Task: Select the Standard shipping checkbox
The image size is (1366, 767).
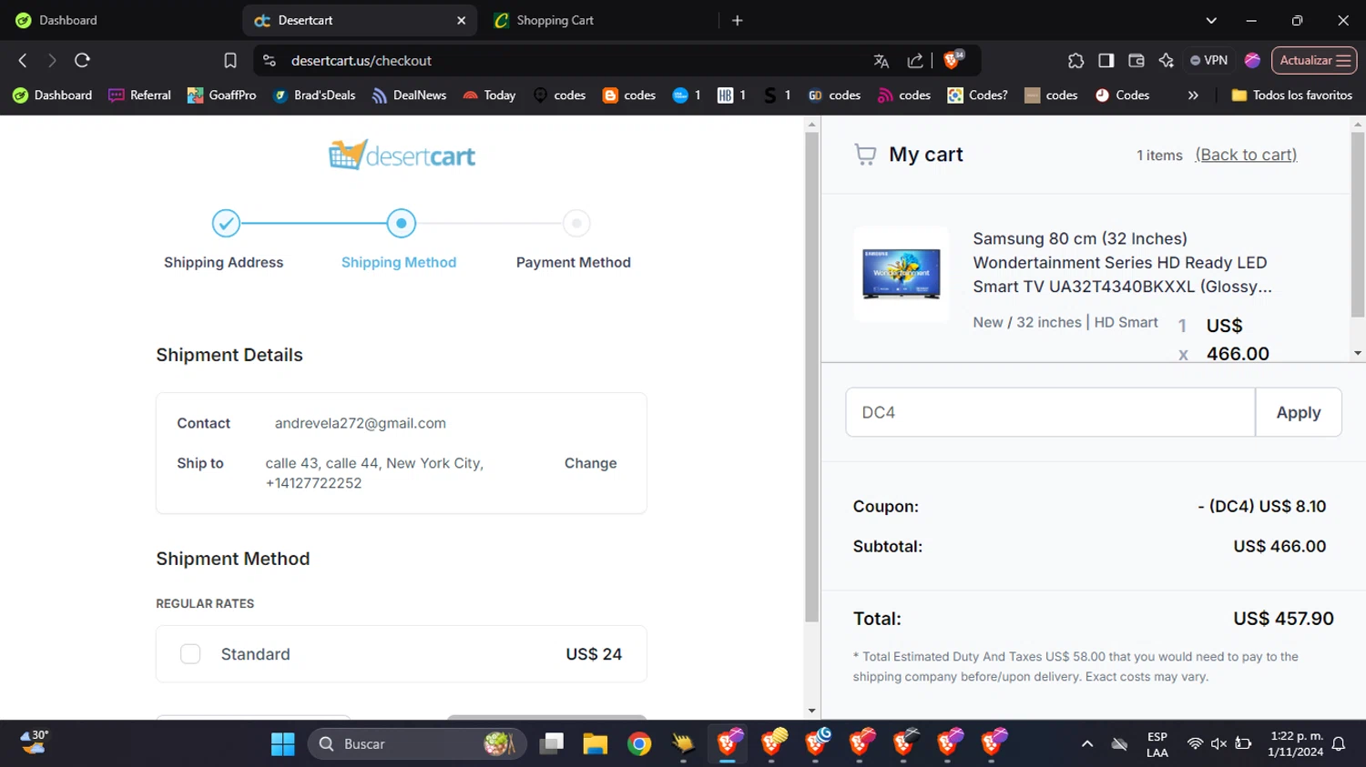Action: click(190, 654)
